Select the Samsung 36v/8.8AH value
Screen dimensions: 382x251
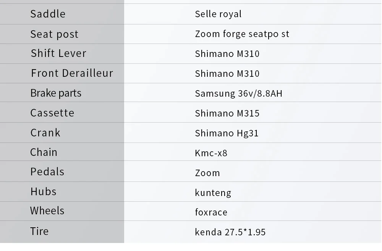click(238, 93)
